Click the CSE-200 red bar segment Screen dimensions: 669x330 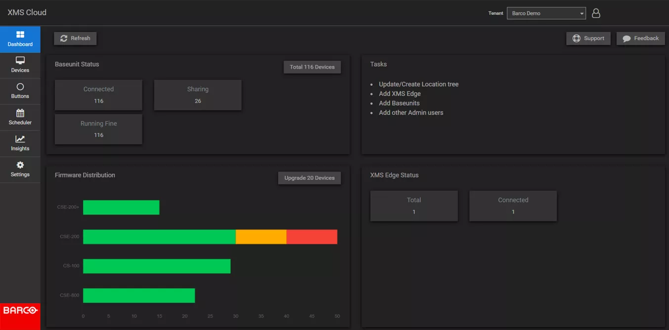click(312, 237)
